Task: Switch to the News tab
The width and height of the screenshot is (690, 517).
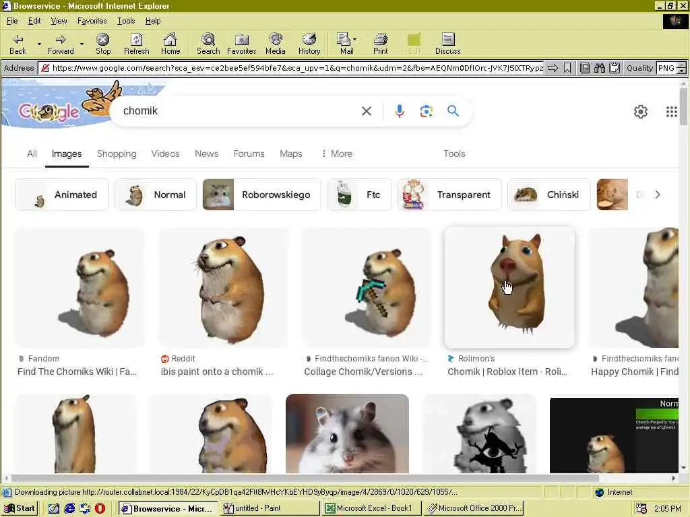Action: coord(206,153)
